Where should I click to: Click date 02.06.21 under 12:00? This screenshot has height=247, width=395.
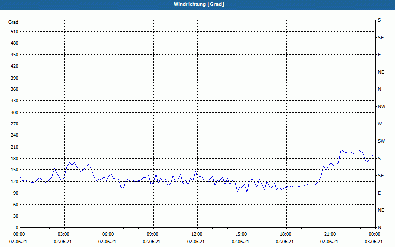(196, 242)
